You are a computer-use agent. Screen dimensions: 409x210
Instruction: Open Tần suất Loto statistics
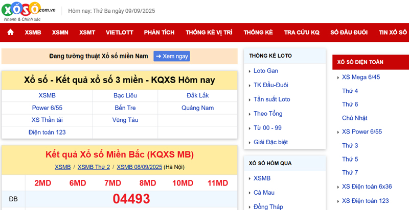coord(272,99)
